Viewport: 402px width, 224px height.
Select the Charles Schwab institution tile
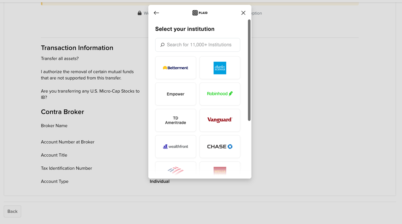[x=220, y=68]
